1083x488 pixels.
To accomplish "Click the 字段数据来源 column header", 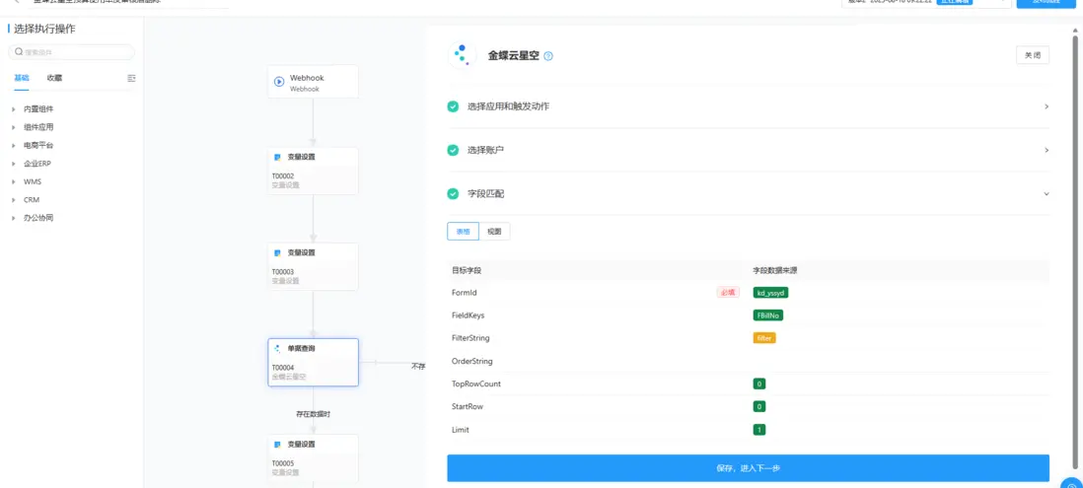I will [x=775, y=270].
